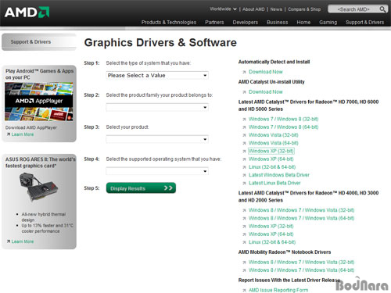Click arrow icon beside ASUS Learn More
The height and width of the screenshot is (293, 391).
(9, 241)
